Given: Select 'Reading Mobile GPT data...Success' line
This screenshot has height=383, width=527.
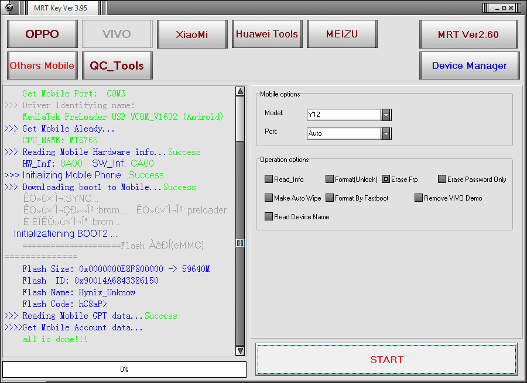Looking at the screenshot, I should pyautogui.click(x=91, y=316).
